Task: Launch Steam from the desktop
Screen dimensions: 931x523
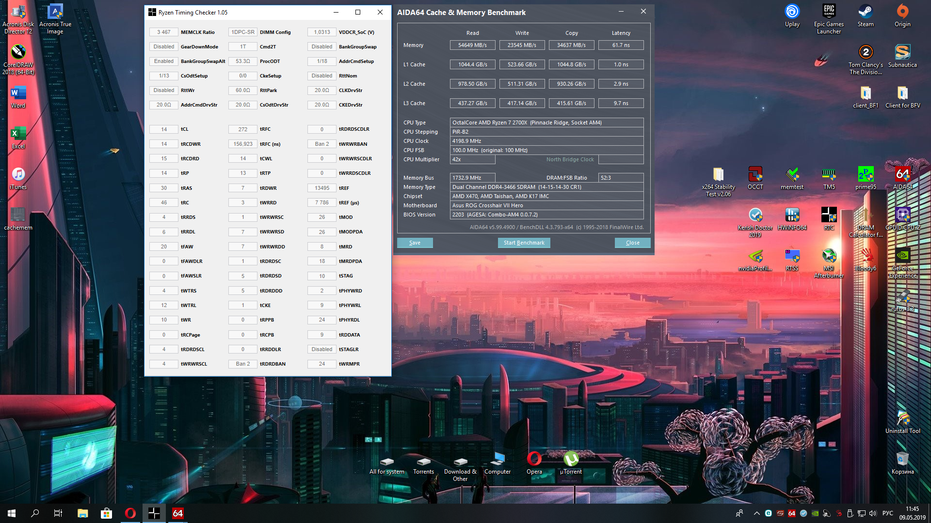Action: coord(866,12)
